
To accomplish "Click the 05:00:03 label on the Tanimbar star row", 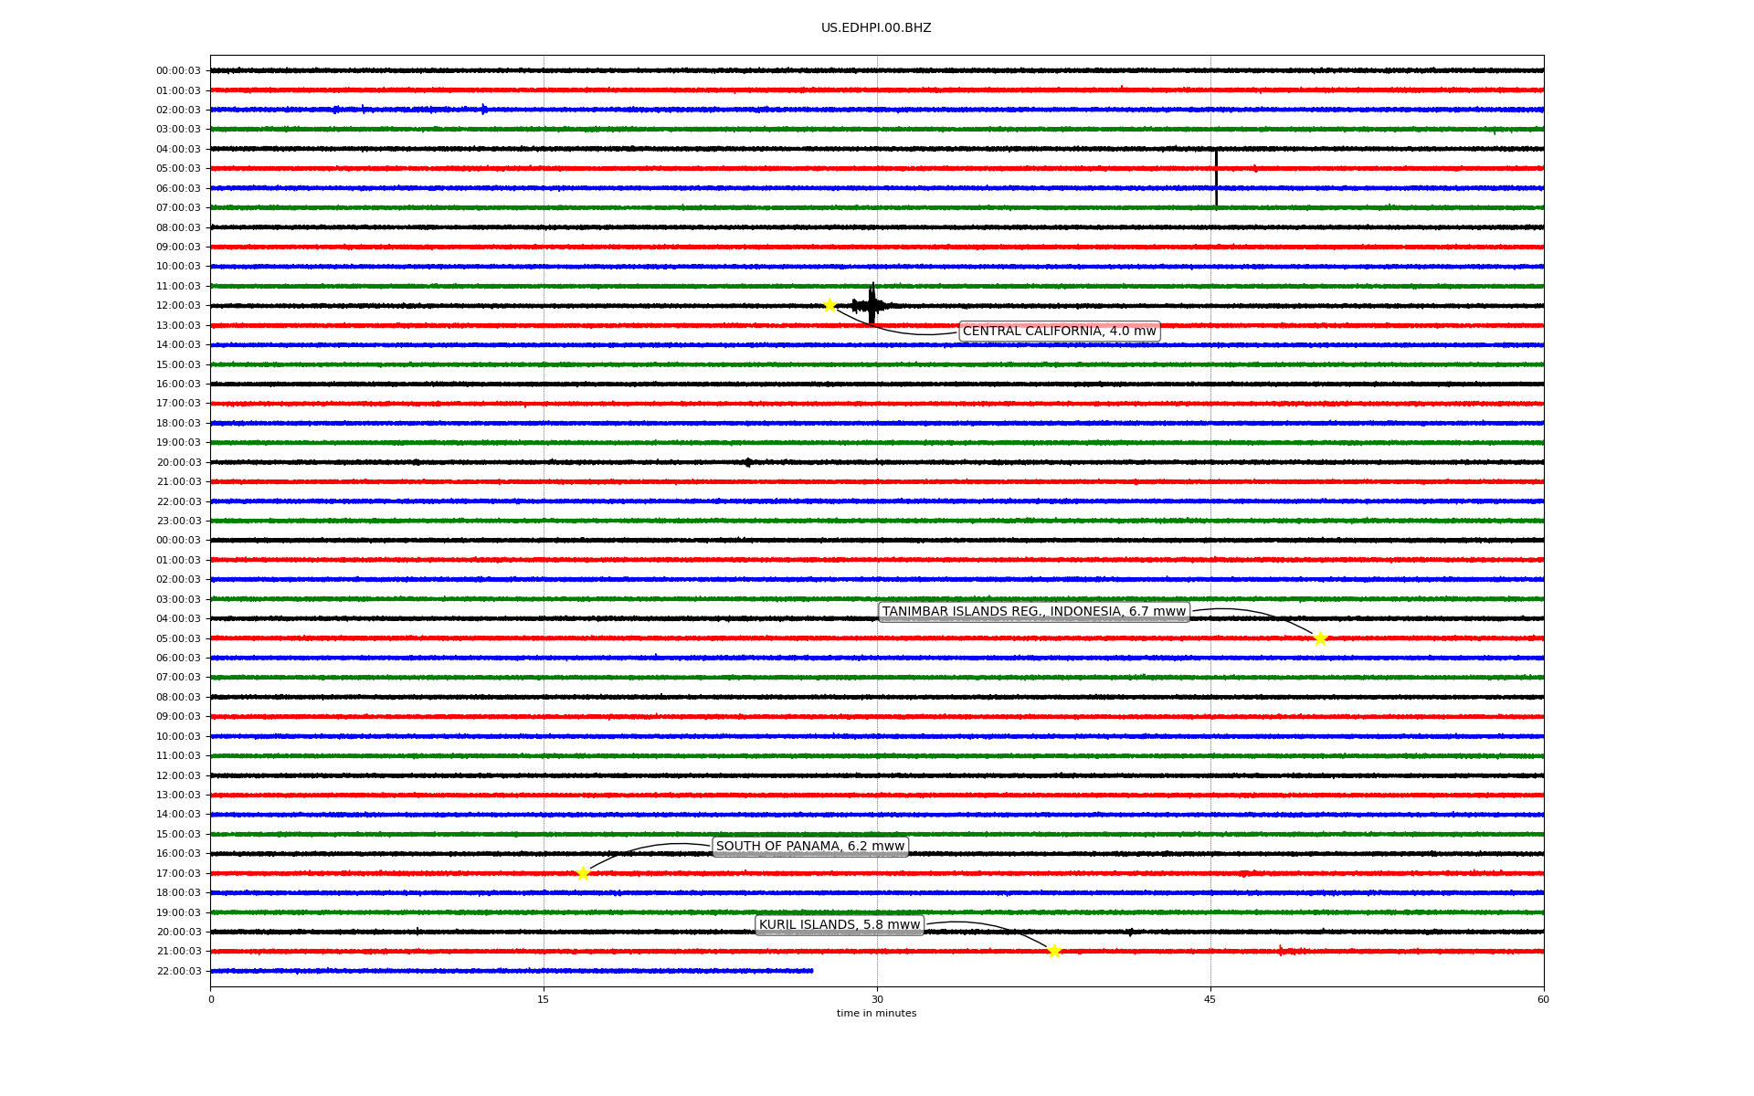I will (x=178, y=638).
